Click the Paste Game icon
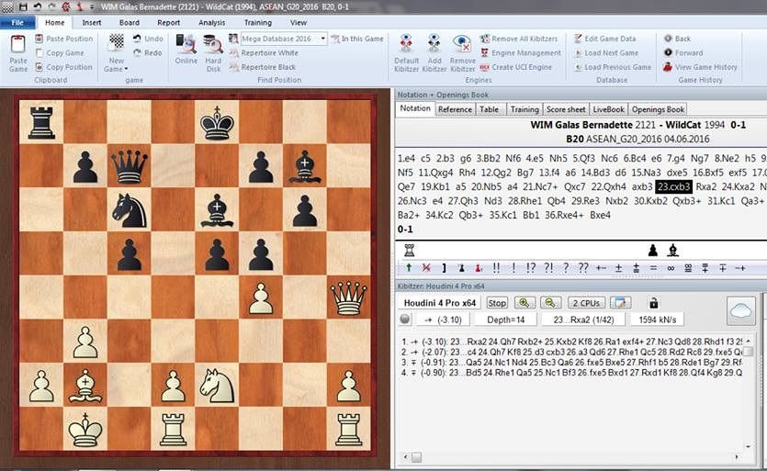This screenshot has height=471, width=767. click(18, 45)
